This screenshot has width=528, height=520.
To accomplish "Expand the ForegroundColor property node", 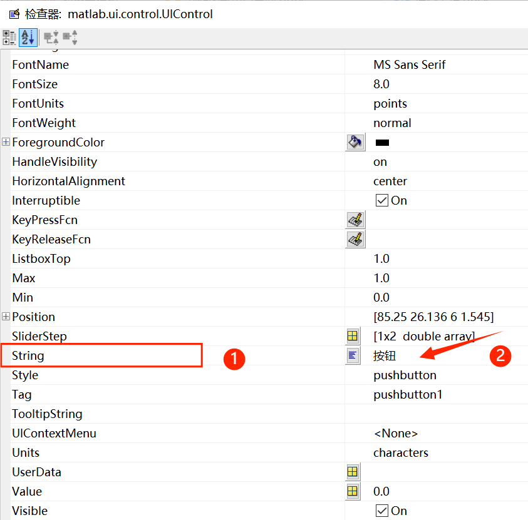I will click(x=6, y=142).
